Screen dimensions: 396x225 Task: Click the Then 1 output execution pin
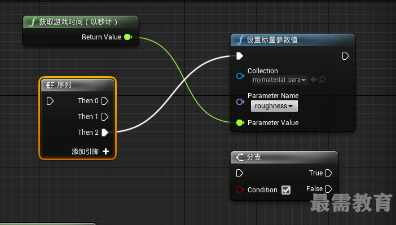pyautogui.click(x=105, y=117)
